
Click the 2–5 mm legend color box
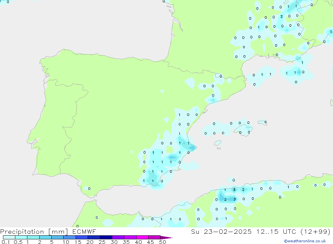[x=45, y=237]
